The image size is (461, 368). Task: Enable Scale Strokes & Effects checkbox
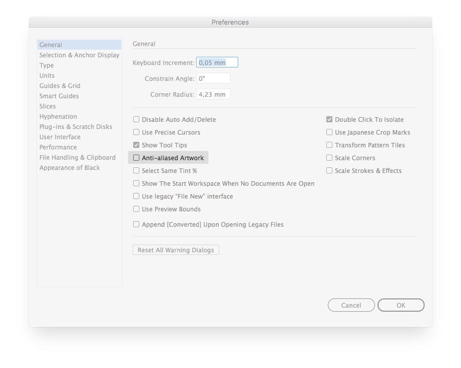[329, 170]
